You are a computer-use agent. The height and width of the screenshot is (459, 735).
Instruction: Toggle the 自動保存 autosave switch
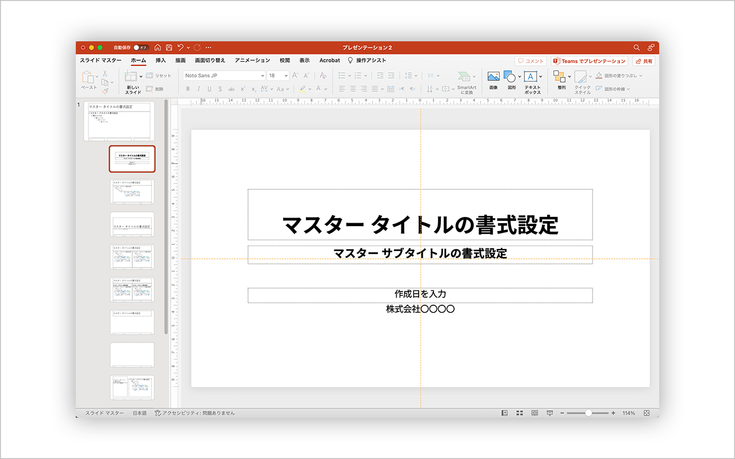(x=141, y=48)
